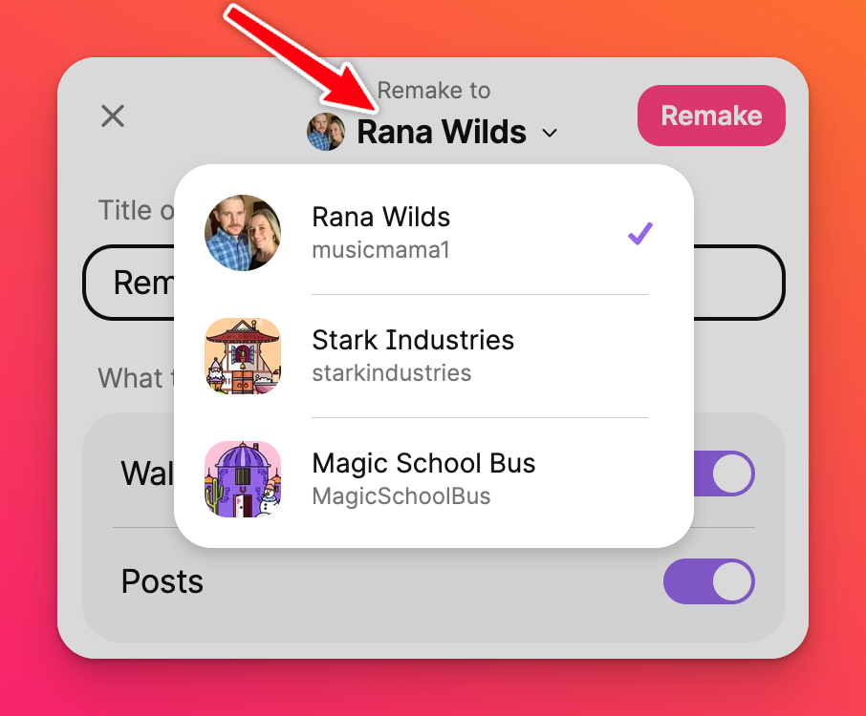This screenshot has height=716, width=866.
Task: Click the chevron beside Rana Wilds header
Action: [550, 133]
